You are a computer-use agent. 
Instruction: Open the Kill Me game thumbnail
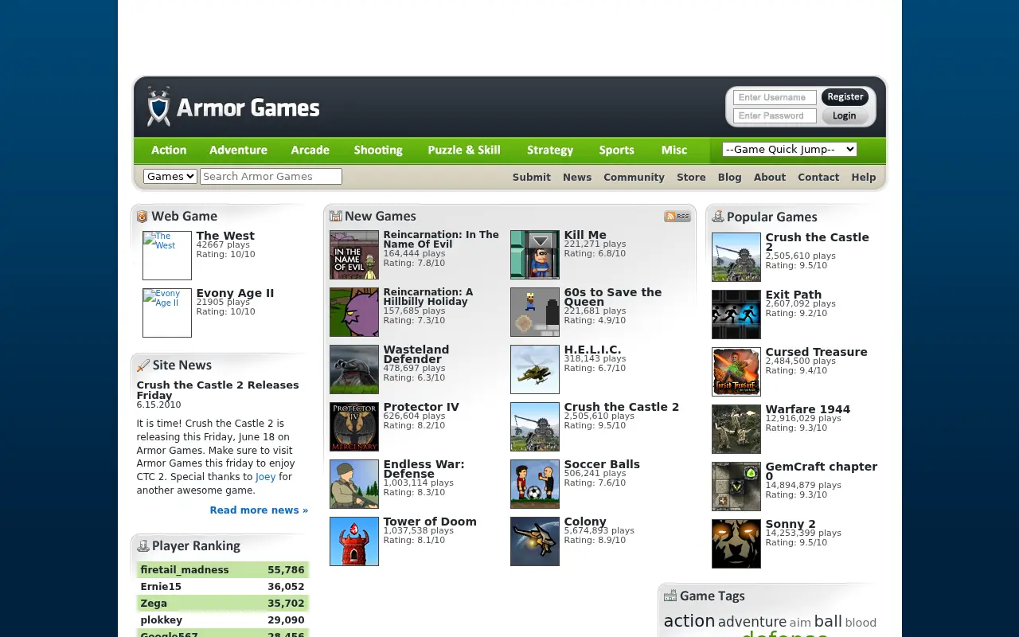point(535,255)
